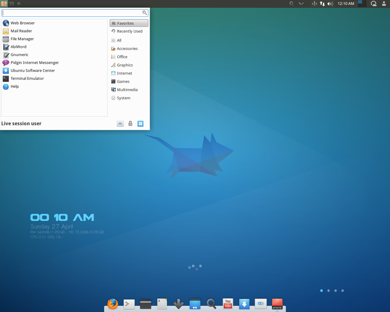
Task: Open the Multimedia category
Action: pyautogui.click(x=129, y=90)
